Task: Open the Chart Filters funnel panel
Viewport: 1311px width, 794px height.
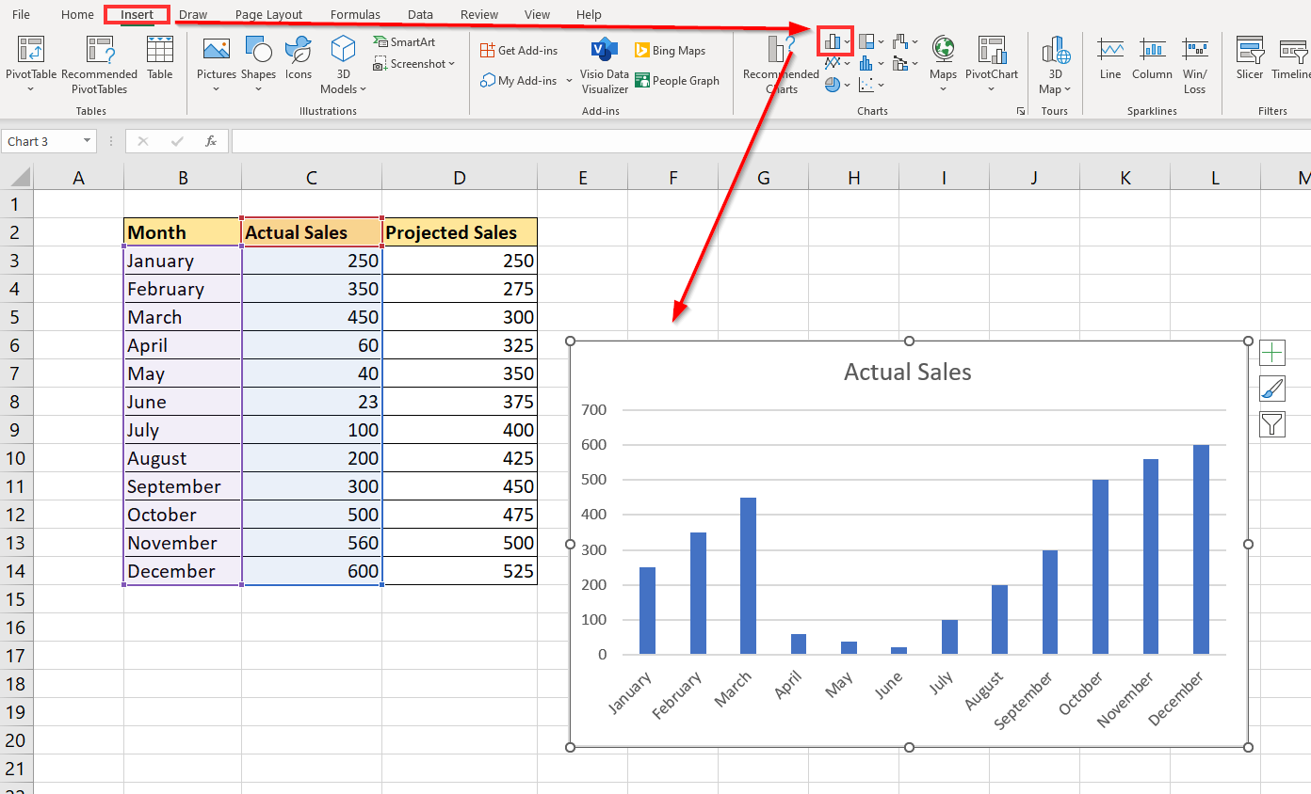Action: 1272,423
